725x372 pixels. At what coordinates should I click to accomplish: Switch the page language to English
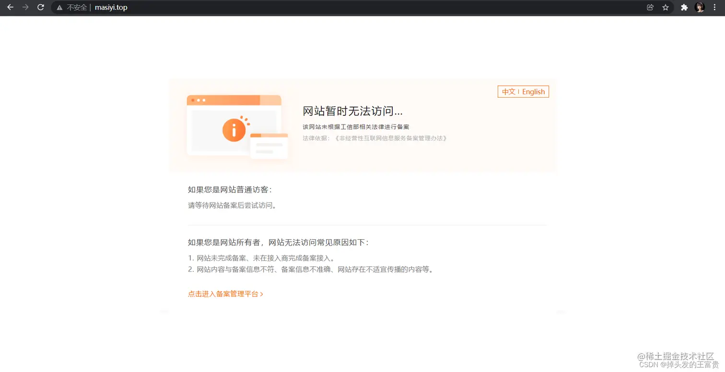(534, 91)
